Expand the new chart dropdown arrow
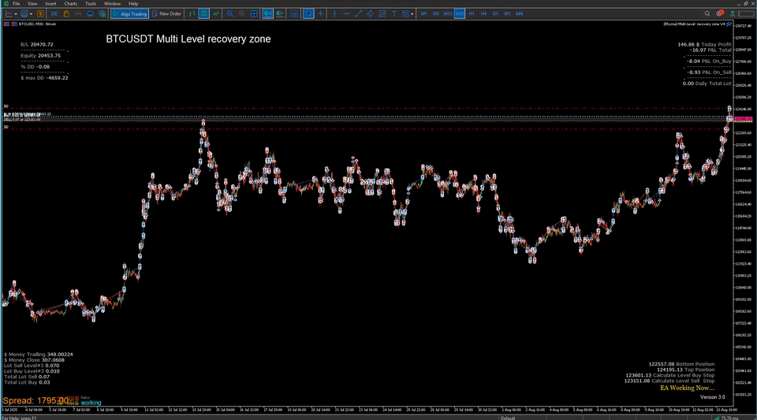This screenshot has width=757, height=420. coord(16,13)
